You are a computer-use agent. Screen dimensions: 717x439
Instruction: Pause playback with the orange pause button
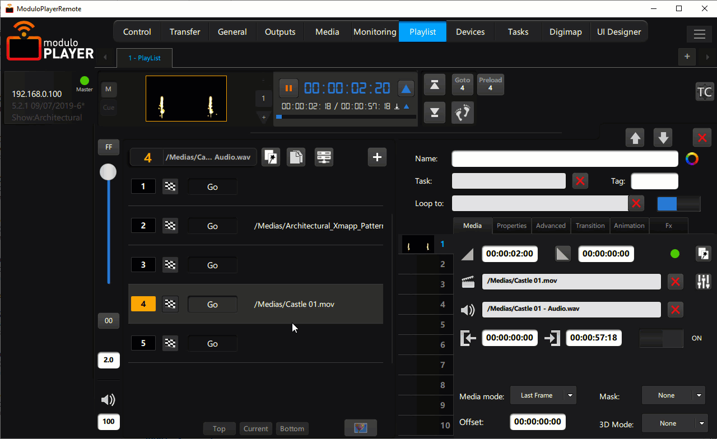(x=288, y=88)
